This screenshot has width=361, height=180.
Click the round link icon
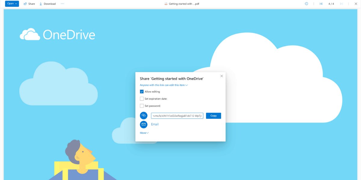click(x=144, y=115)
